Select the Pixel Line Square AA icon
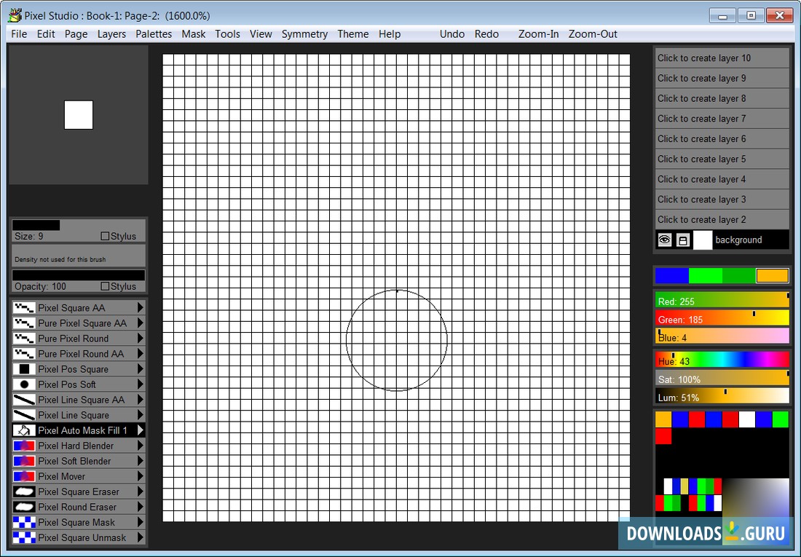This screenshot has width=801, height=557. [x=24, y=400]
